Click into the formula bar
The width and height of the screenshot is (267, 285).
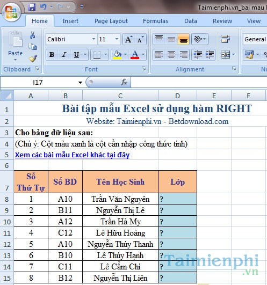[199, 83]
